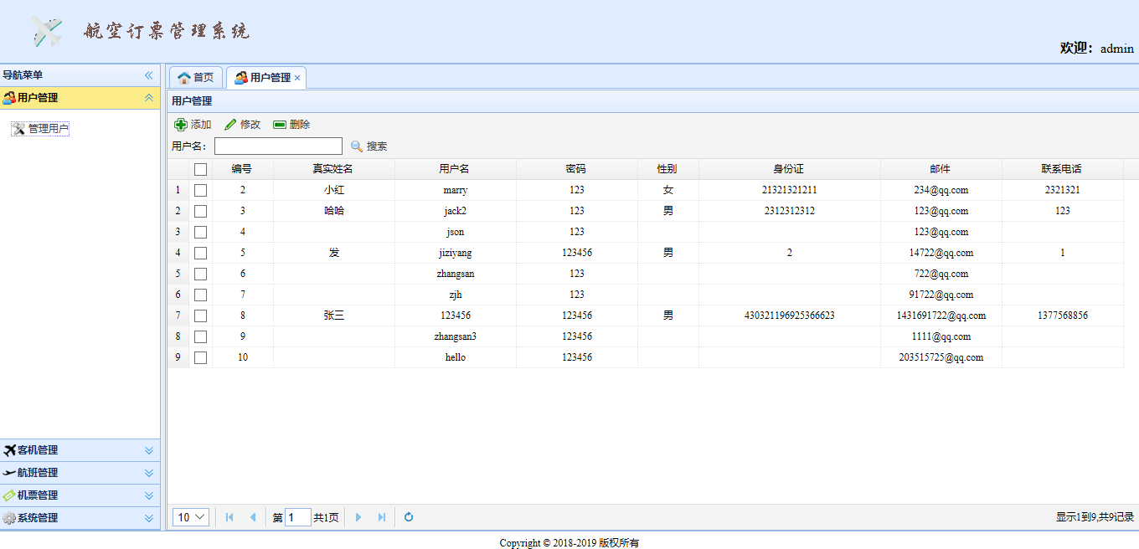This screenshot has width=1139, height=549.
Task: Click the 联系电话 column header
Action: (x=1062, y=169)
